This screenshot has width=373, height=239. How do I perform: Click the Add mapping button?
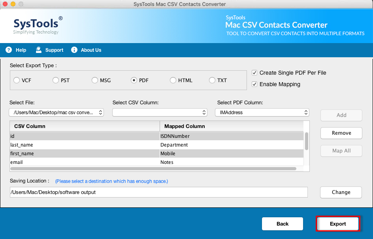point(341,115)
